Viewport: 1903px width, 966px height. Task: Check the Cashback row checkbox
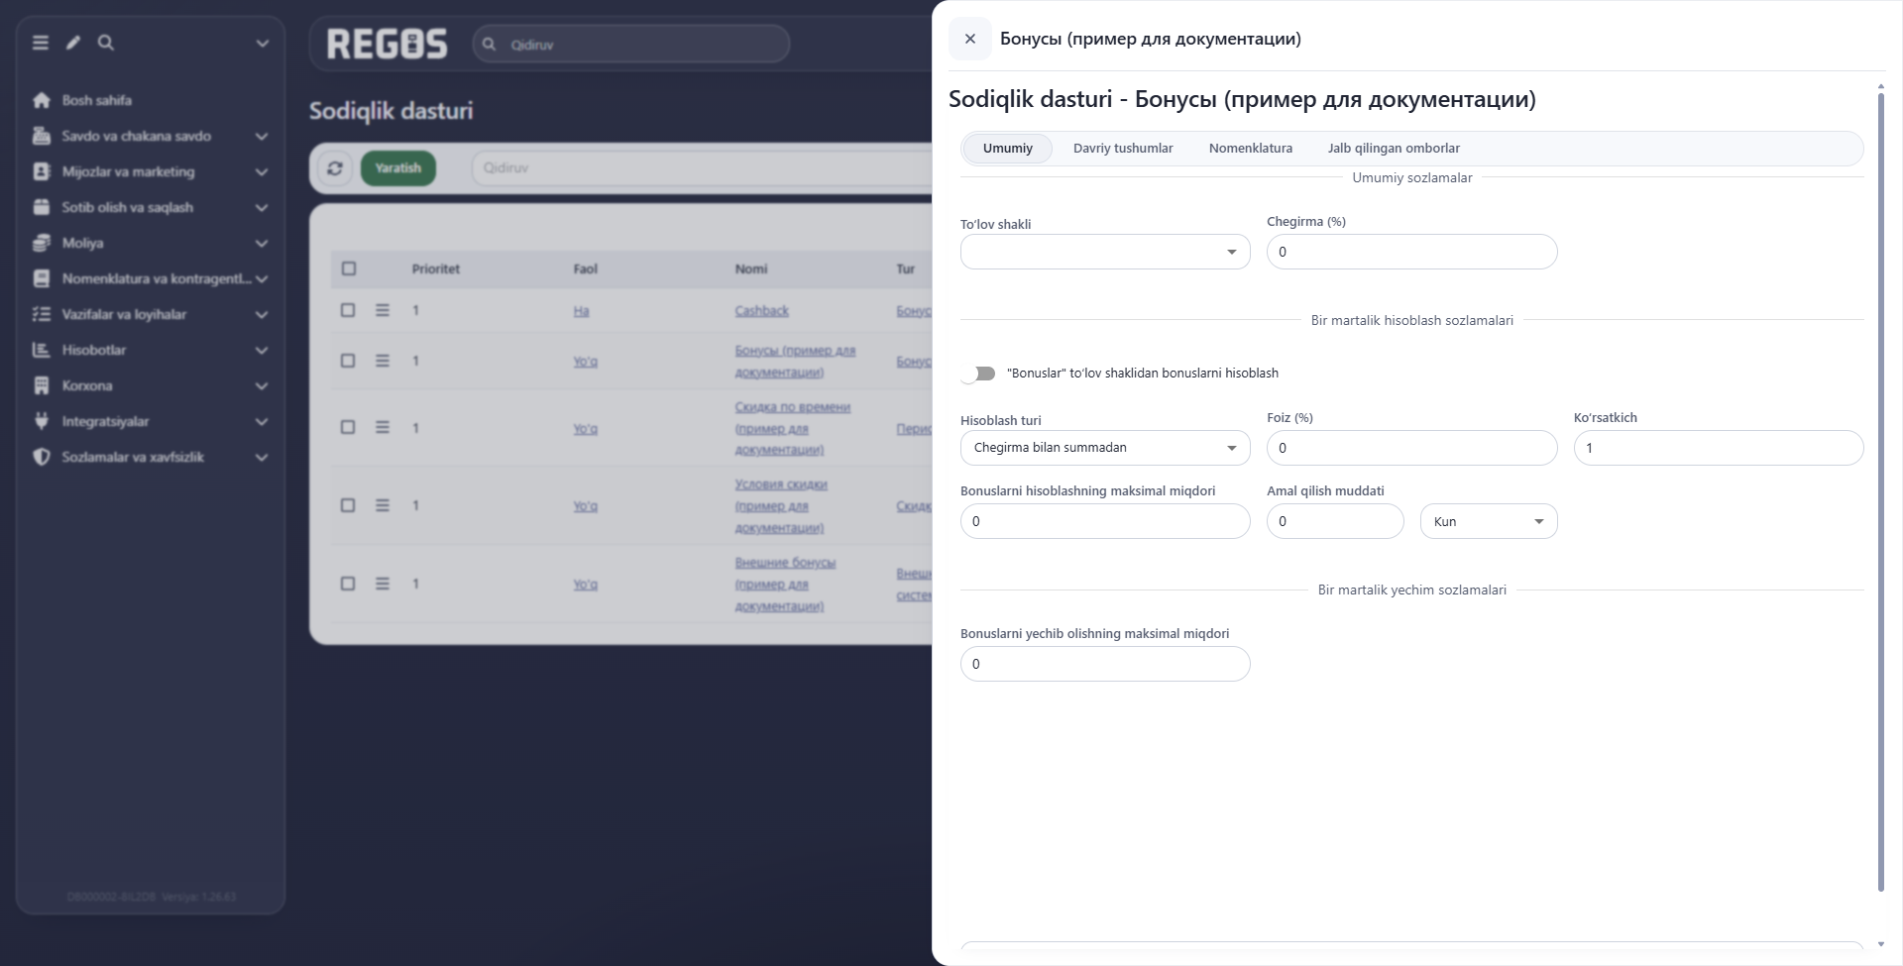click(x=348, y=310)
